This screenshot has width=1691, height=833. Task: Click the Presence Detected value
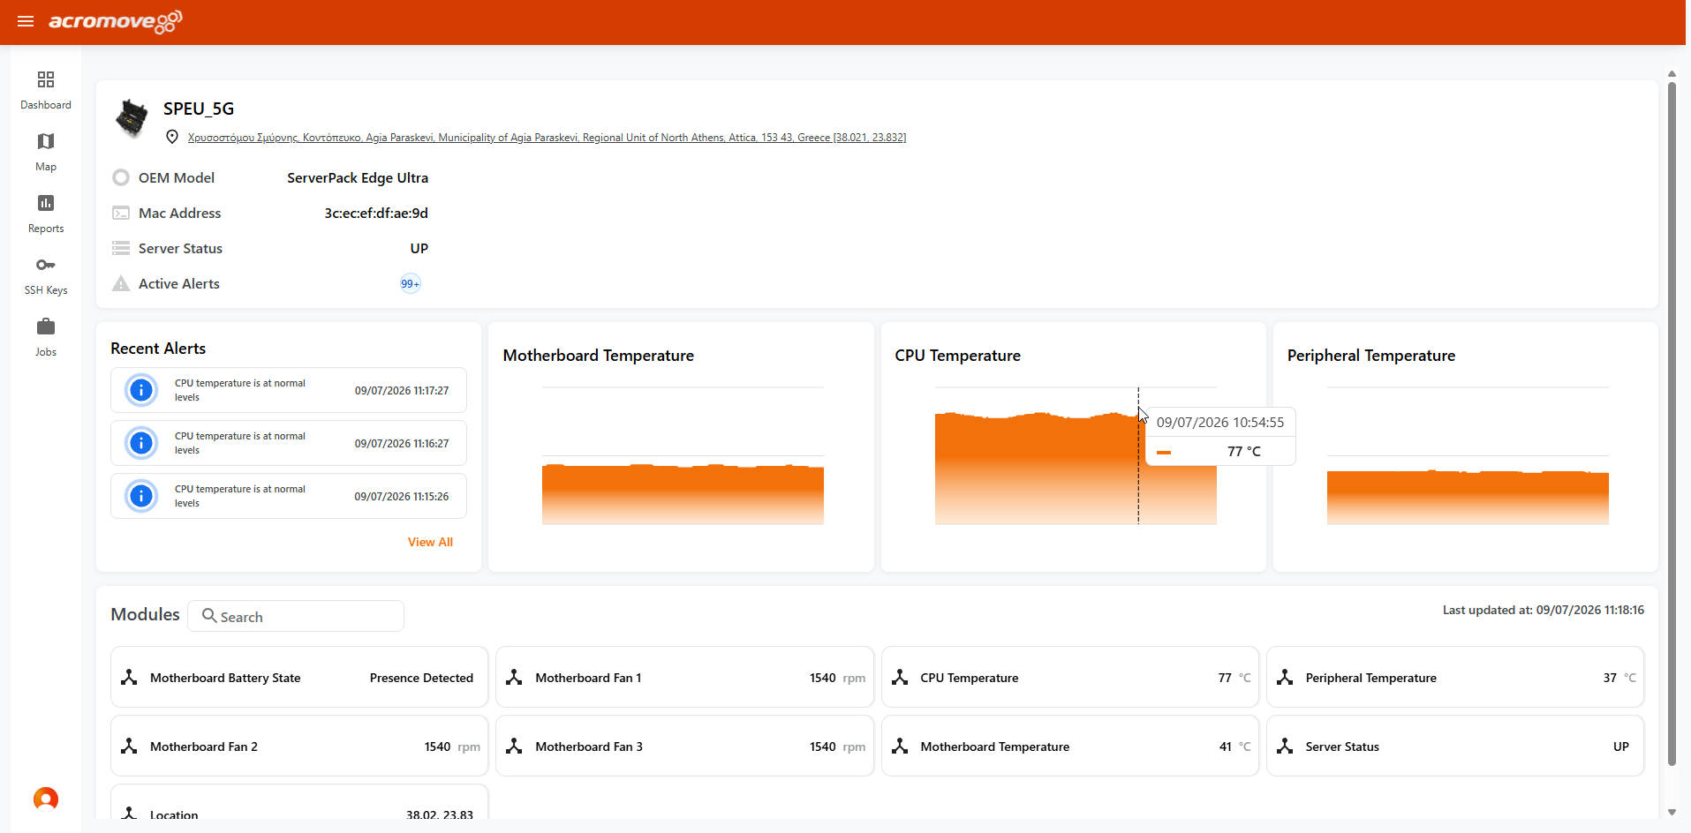point(421,678)
